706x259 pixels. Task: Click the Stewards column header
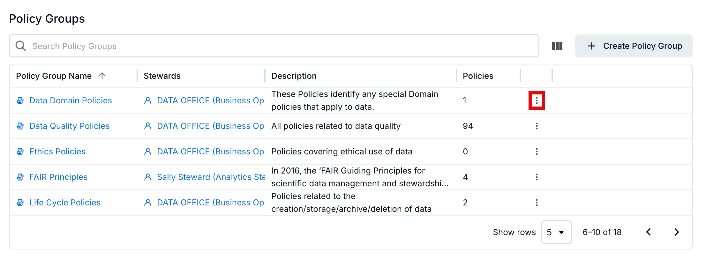162,76
